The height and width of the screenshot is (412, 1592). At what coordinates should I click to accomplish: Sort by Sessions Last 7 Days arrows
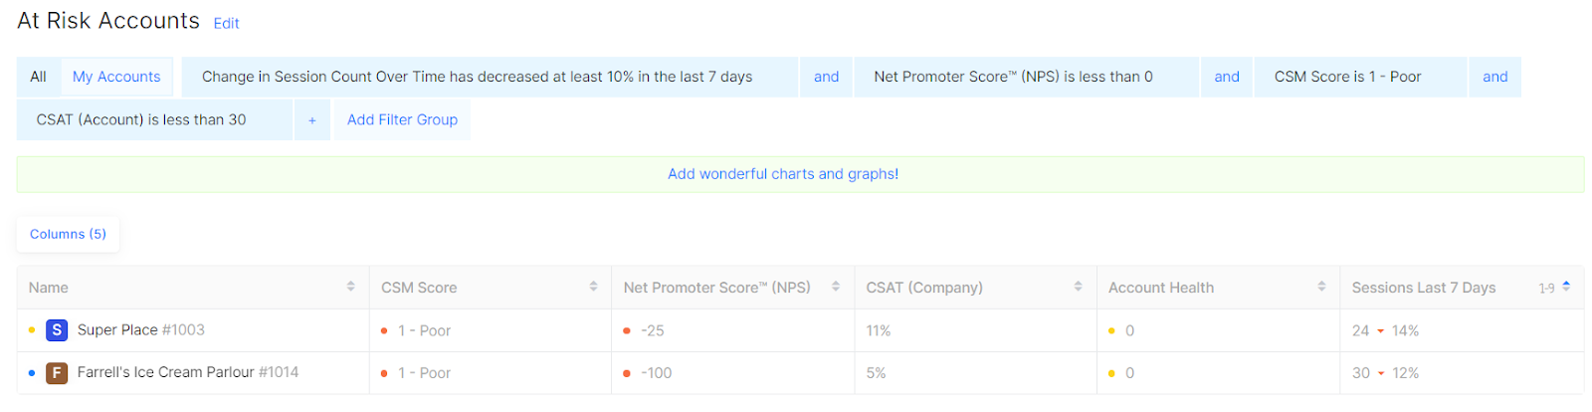tap(1566, 287)
